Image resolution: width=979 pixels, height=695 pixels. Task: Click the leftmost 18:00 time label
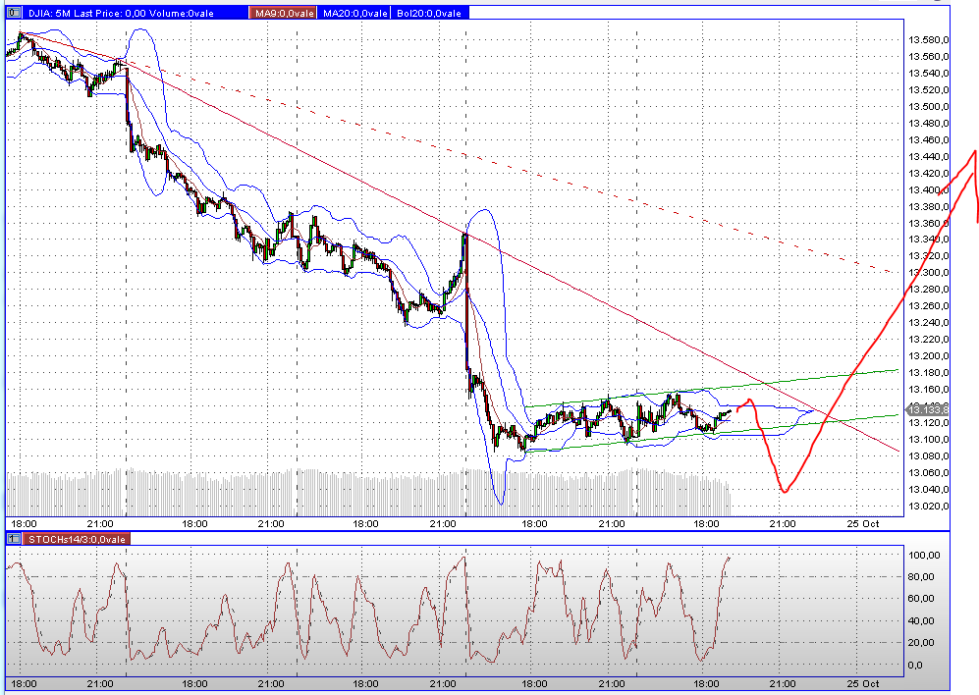(27, 523)
